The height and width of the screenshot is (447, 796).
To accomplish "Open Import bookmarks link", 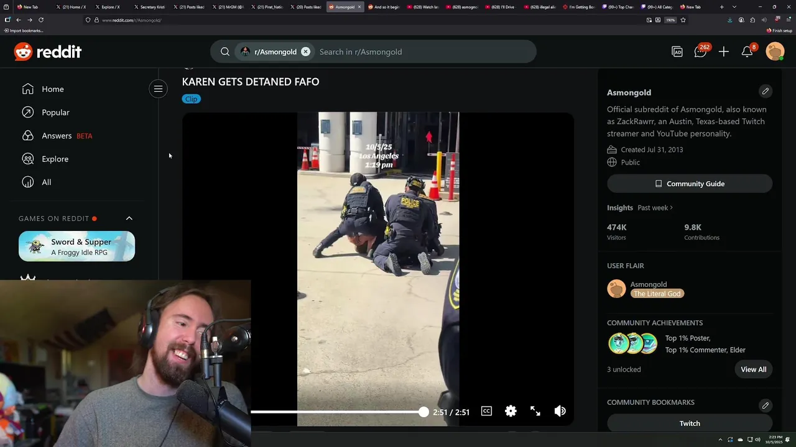I will (24, 30).
